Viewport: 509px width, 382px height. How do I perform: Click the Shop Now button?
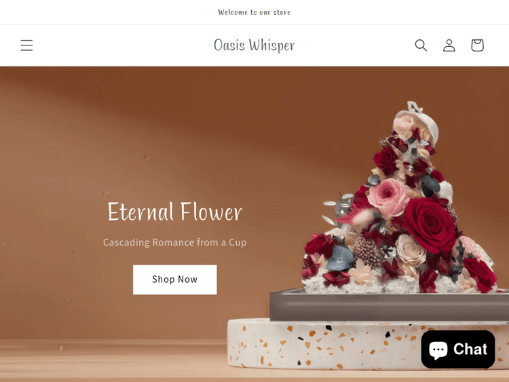coord(175,280)
